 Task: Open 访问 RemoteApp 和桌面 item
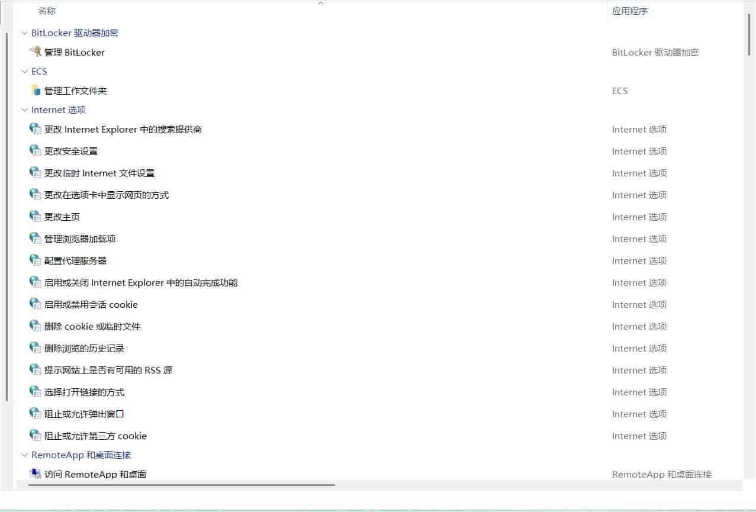95,474
